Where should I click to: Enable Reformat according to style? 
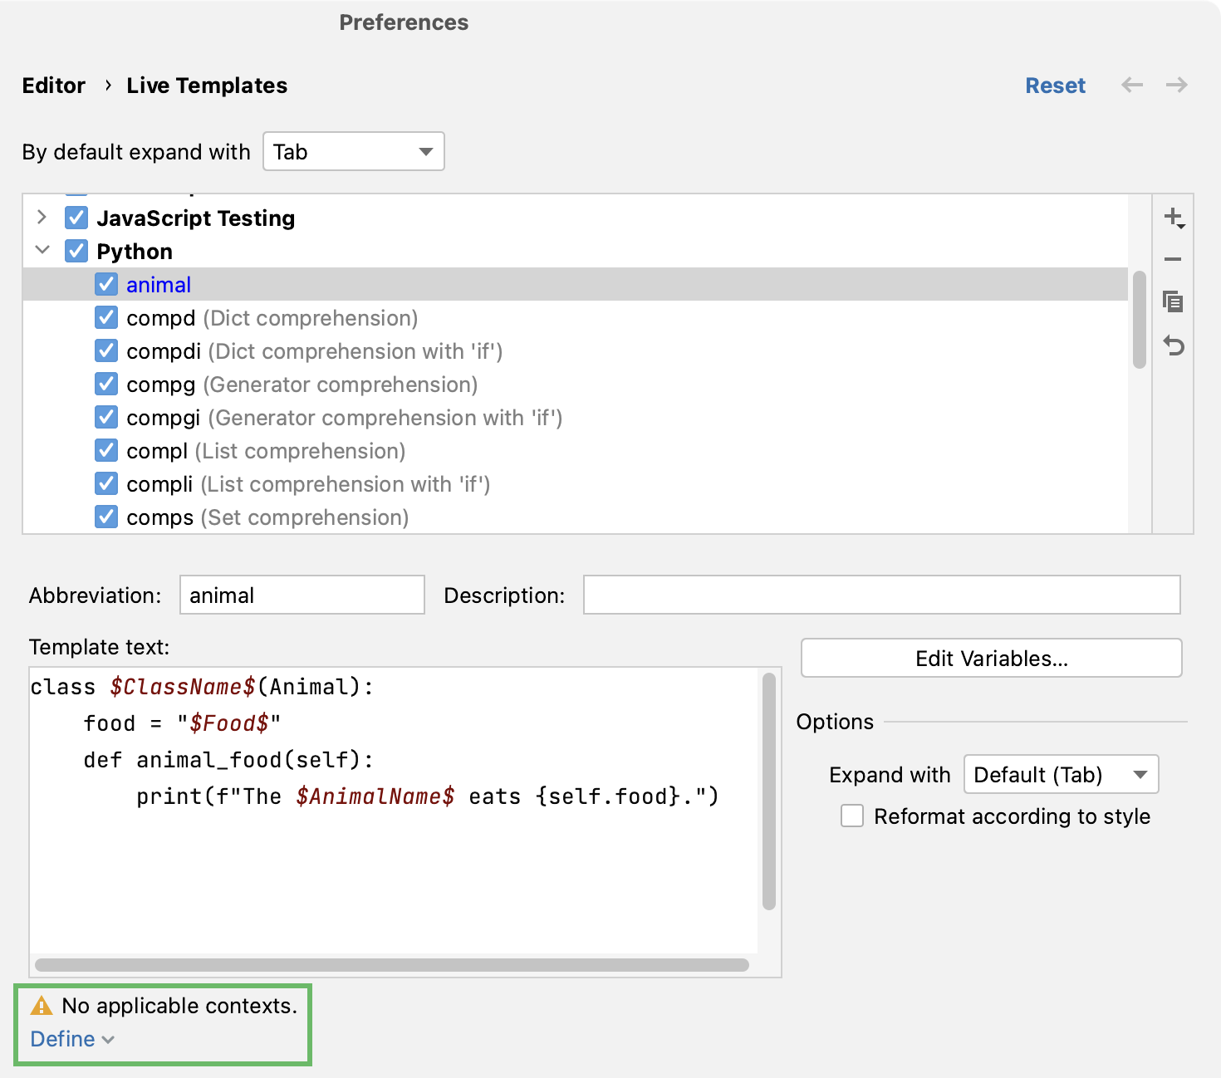852,816
